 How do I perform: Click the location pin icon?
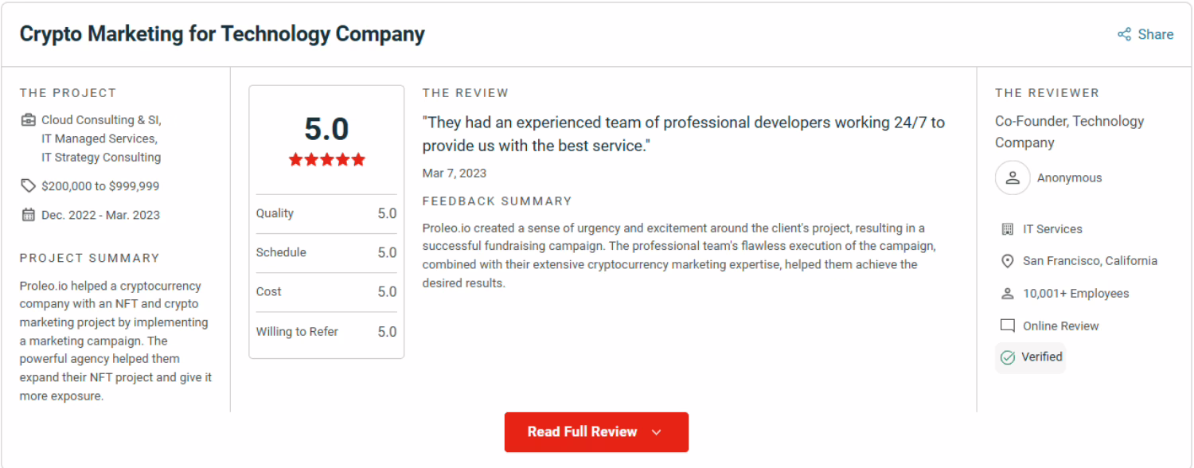point(1007,261)
